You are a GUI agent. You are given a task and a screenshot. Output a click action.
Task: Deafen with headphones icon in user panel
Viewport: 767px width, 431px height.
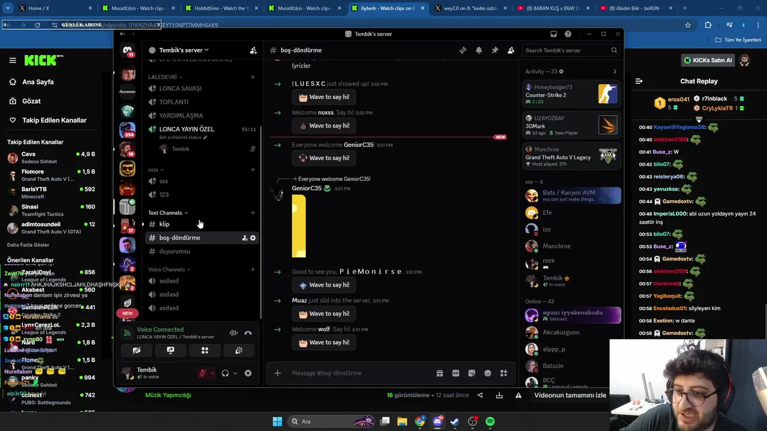coord(225,374)
